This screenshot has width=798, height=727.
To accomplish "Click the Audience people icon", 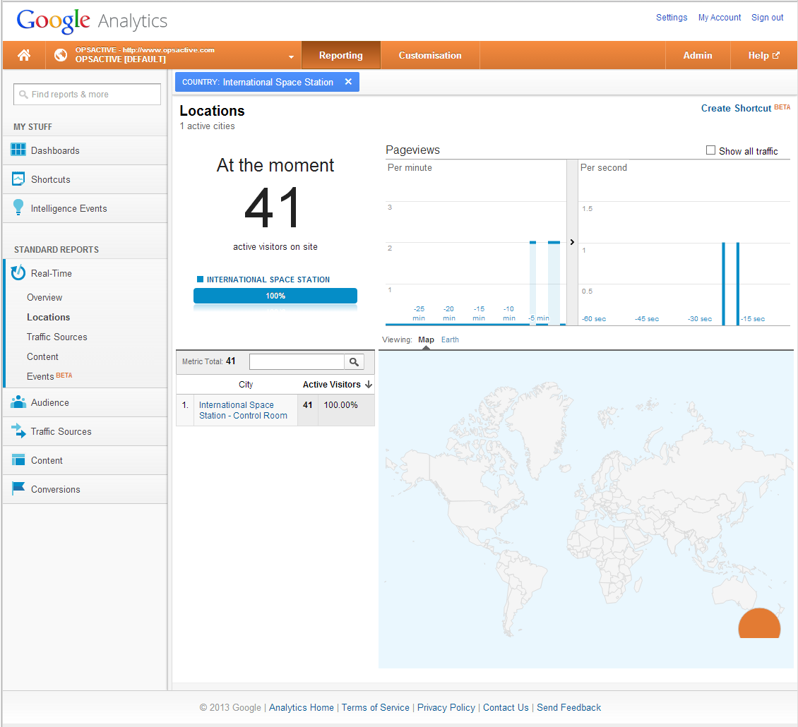I will click(x=18, y=402).
